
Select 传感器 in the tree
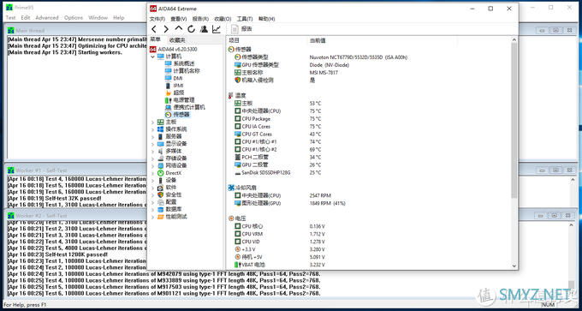pyautogui.click(x=177, y=115)
